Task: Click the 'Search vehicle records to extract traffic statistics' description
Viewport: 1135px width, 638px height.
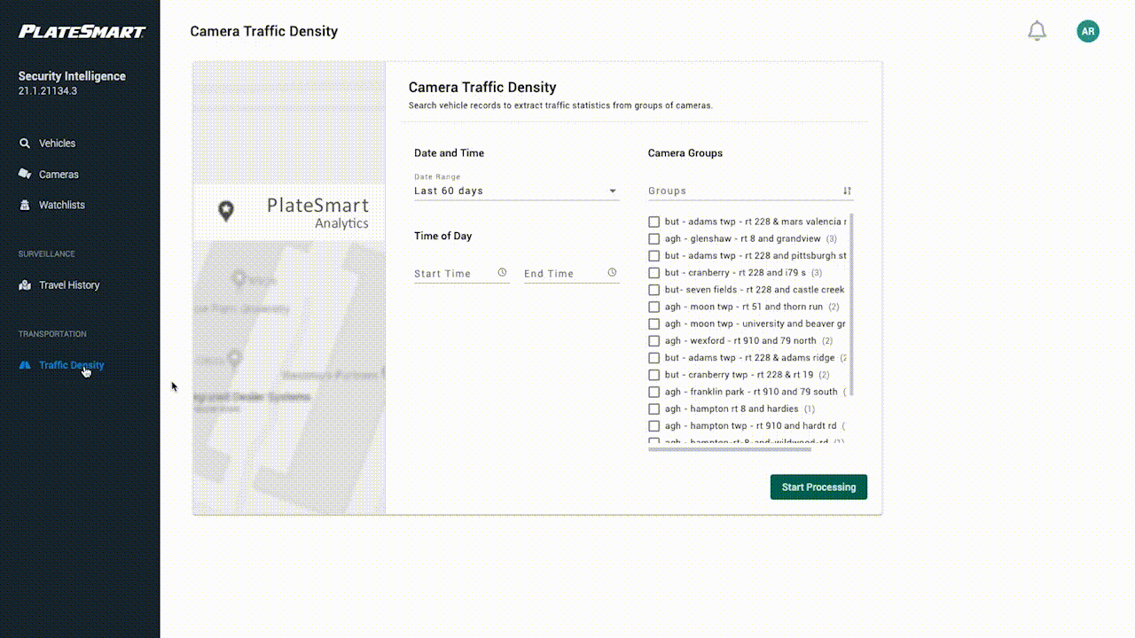Action: (x=560, y=105)
